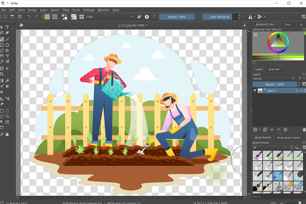The height and width of the screenshot is (204, 306).
Task: Switch to the Channels tab
Action: pos(274,69)
